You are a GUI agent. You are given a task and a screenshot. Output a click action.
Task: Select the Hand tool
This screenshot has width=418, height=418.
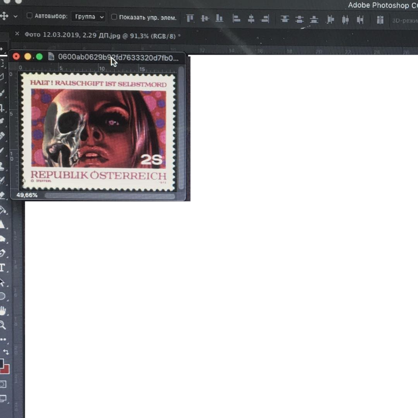tap(3, 311)
